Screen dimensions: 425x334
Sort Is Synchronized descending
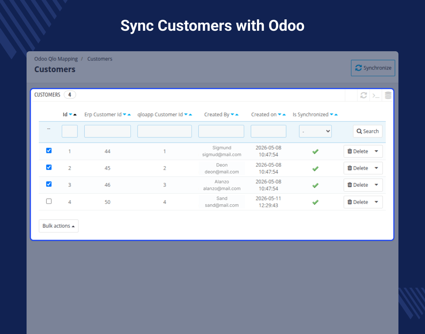[x=332, y=115]
